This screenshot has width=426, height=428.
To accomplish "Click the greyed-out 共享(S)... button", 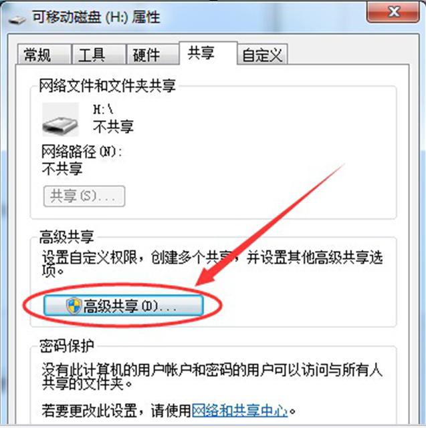I will (x=84, y=196).
